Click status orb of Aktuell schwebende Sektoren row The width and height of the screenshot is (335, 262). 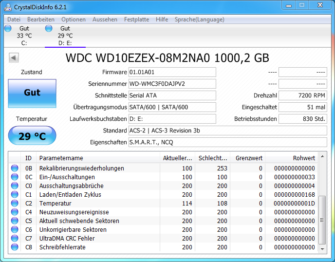click(15, 221)
